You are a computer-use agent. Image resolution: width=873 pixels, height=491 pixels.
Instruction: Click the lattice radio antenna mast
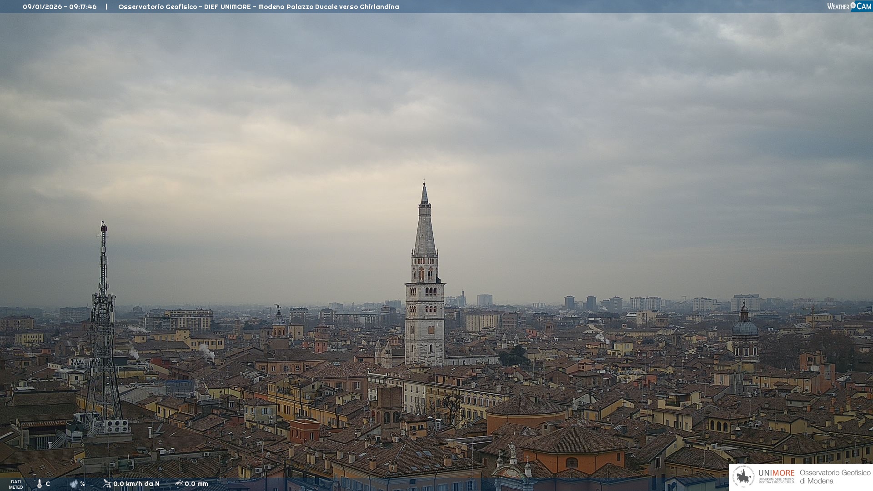coord(103,327)
